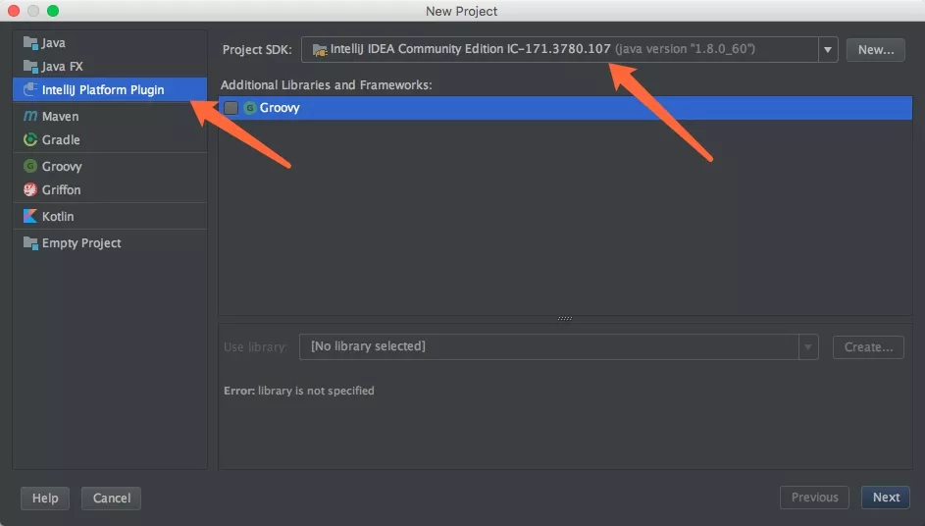Close the New Project dialog with red button
925x526 pixels.
click(x=14, y=11)
